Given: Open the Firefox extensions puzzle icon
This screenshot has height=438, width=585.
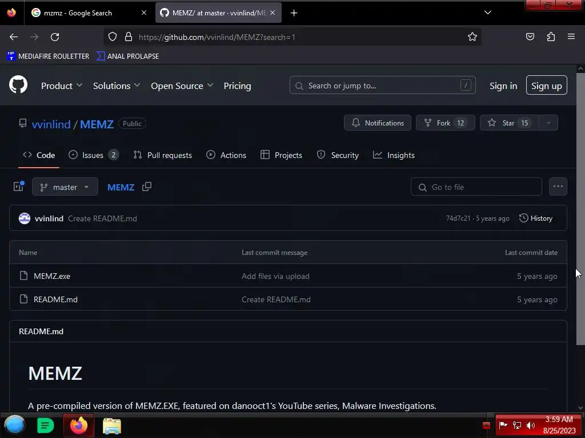Looking at the screenshot, I should tap(551, 36).
